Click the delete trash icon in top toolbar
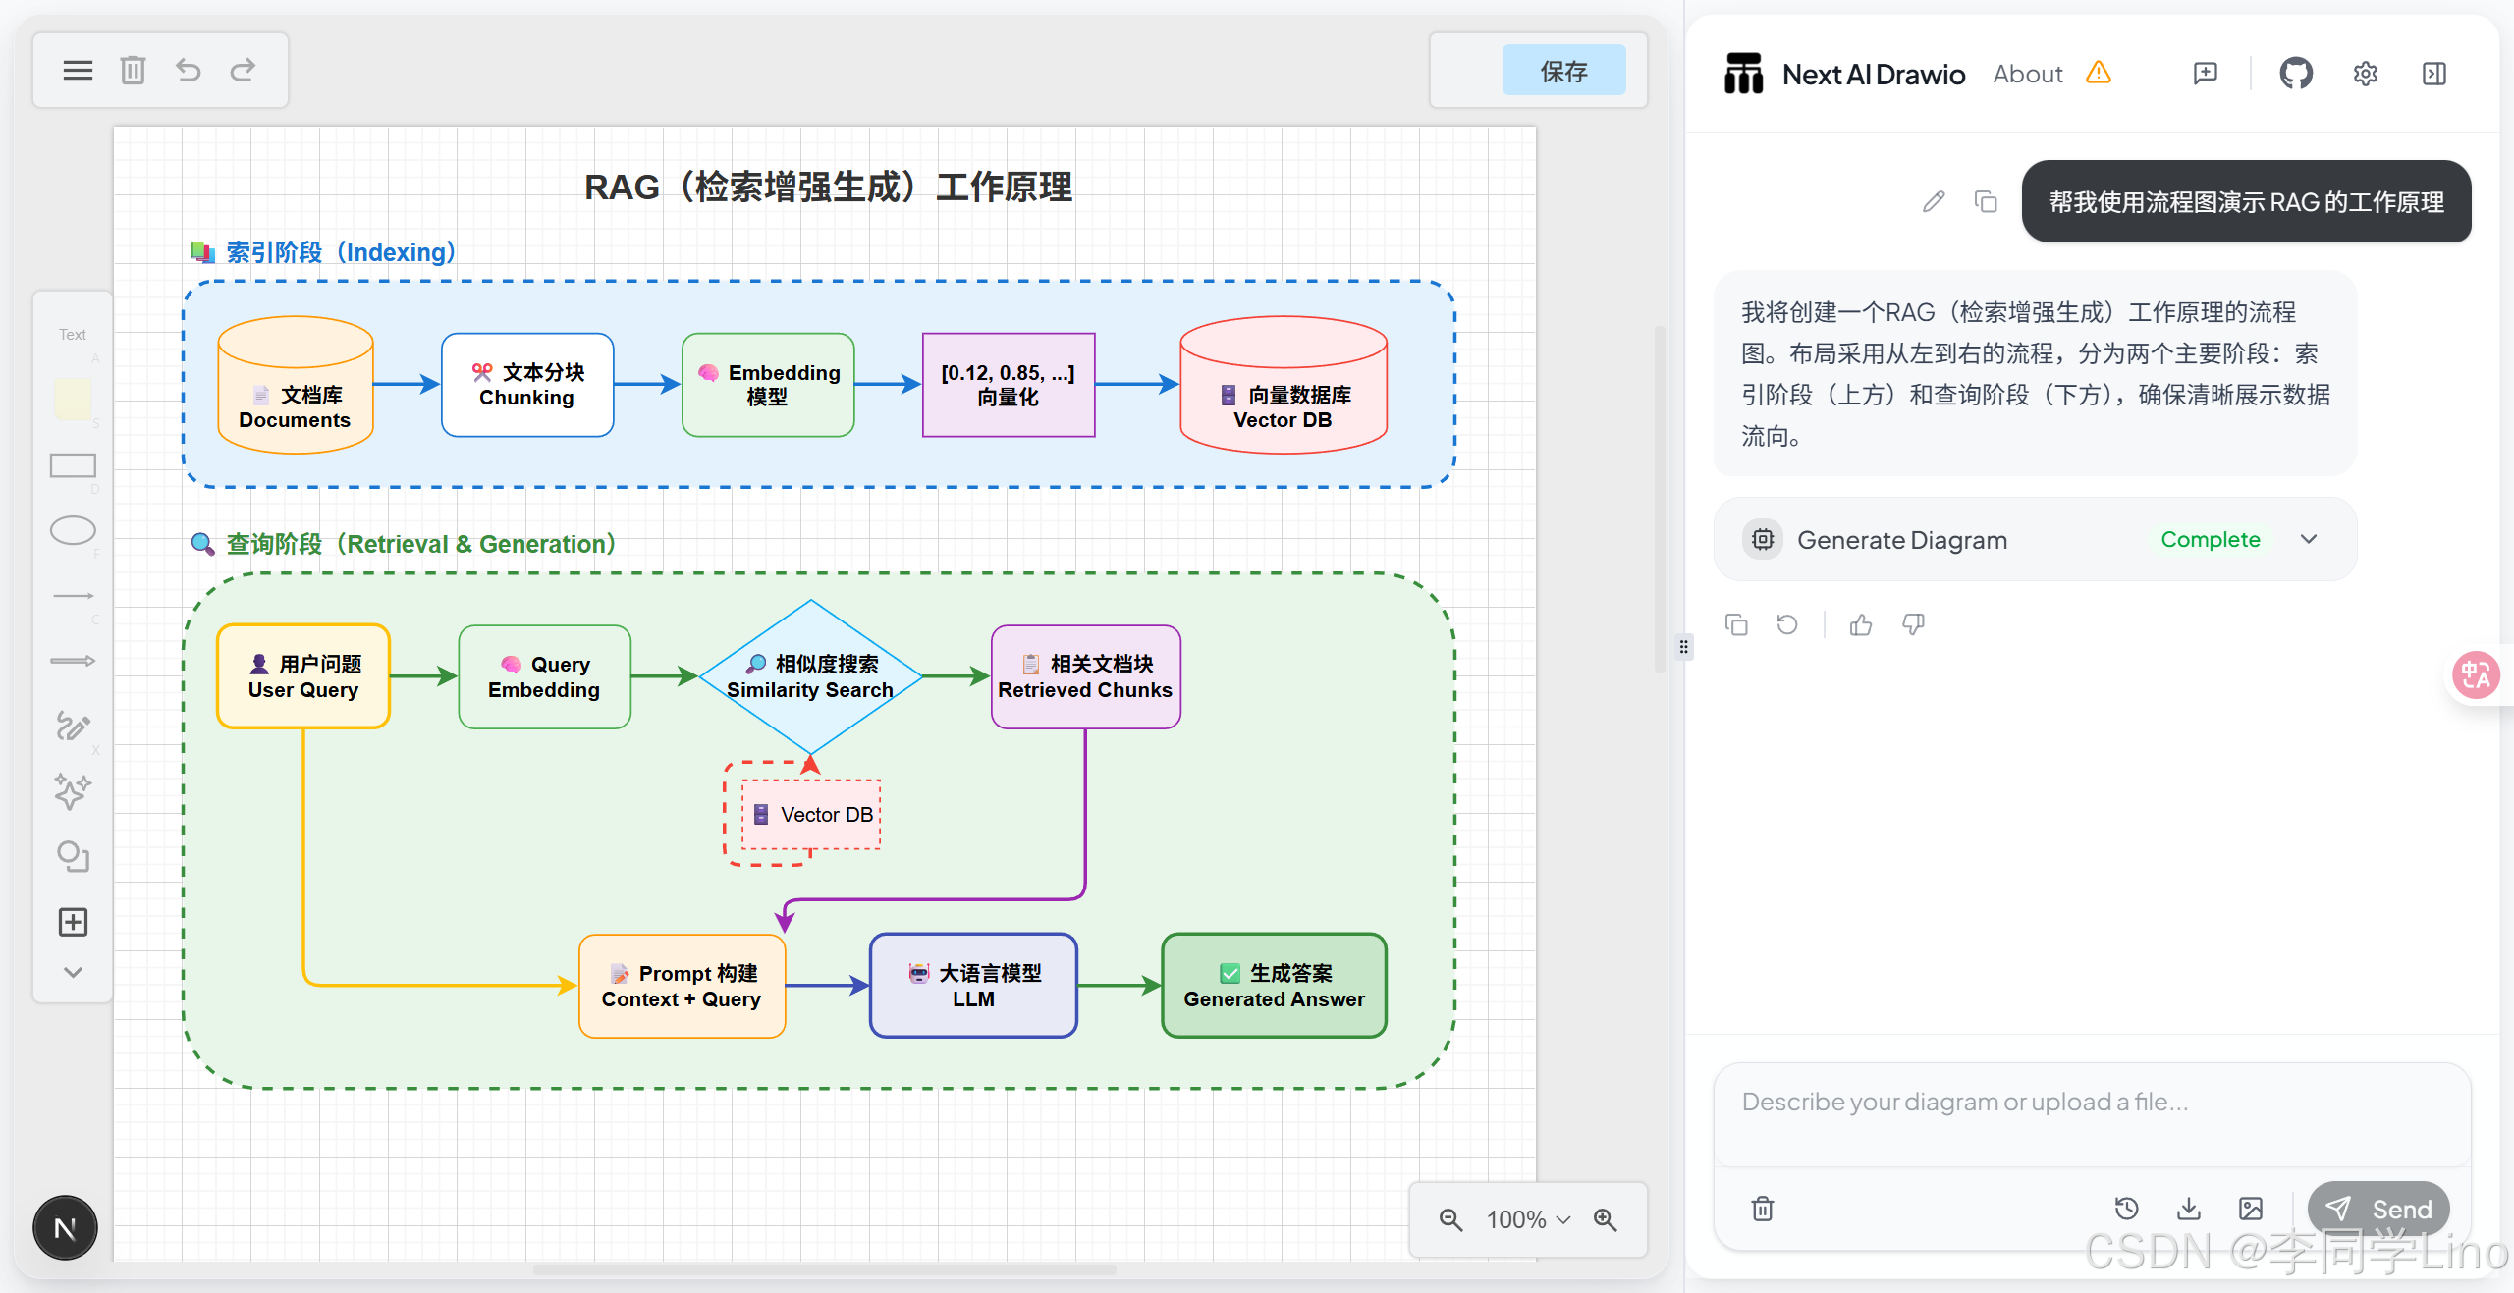2514x1293 pixels. click(133, 70)
